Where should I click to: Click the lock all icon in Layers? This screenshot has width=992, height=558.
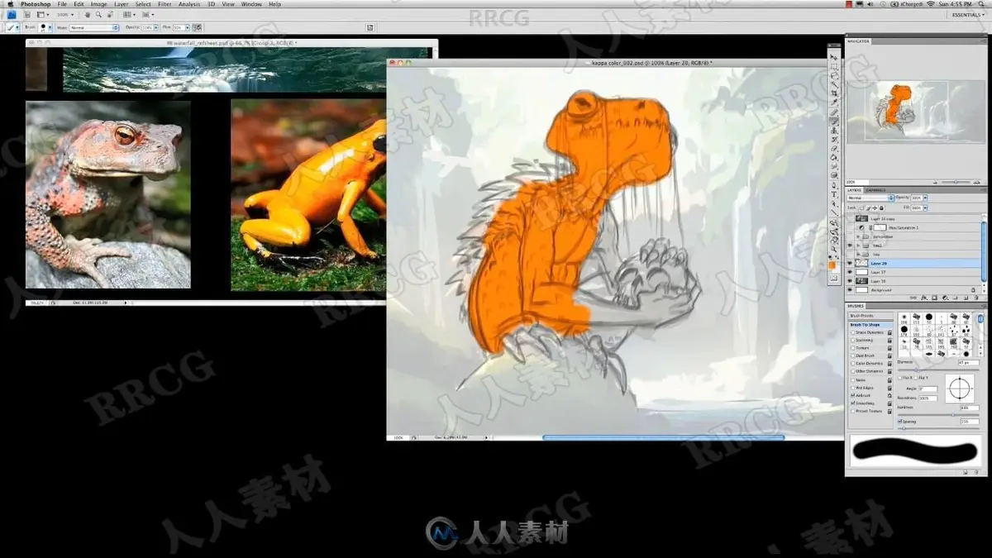click(882, 207)
